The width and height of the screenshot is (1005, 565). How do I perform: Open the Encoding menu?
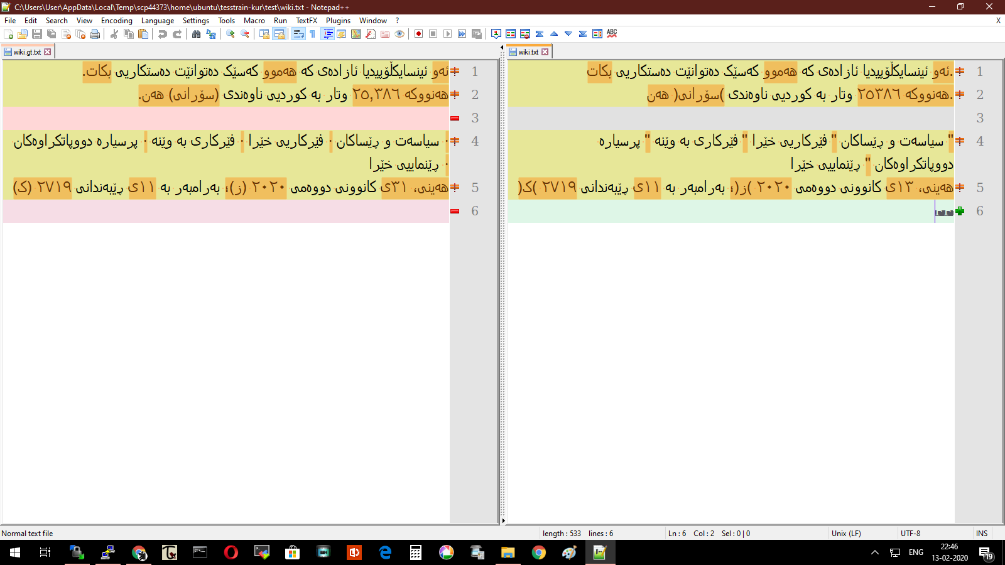click(x=117, y=21)
